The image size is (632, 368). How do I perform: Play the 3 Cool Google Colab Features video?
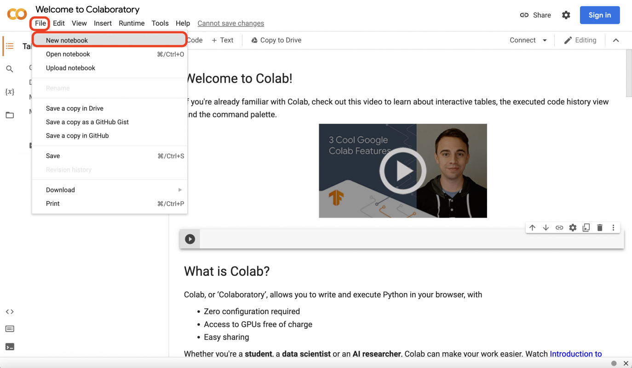click(x=402, y=171)
